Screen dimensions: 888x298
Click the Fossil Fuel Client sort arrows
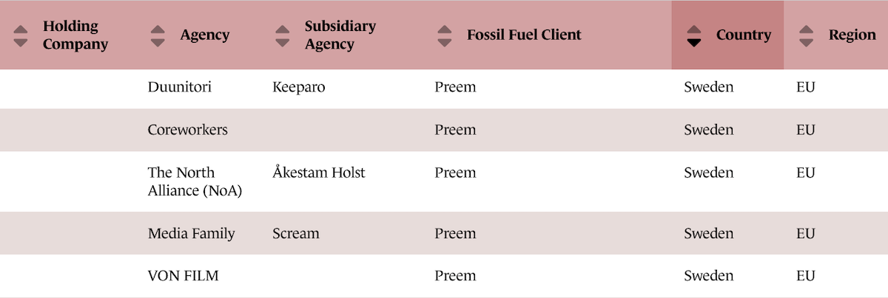(444, 35)
